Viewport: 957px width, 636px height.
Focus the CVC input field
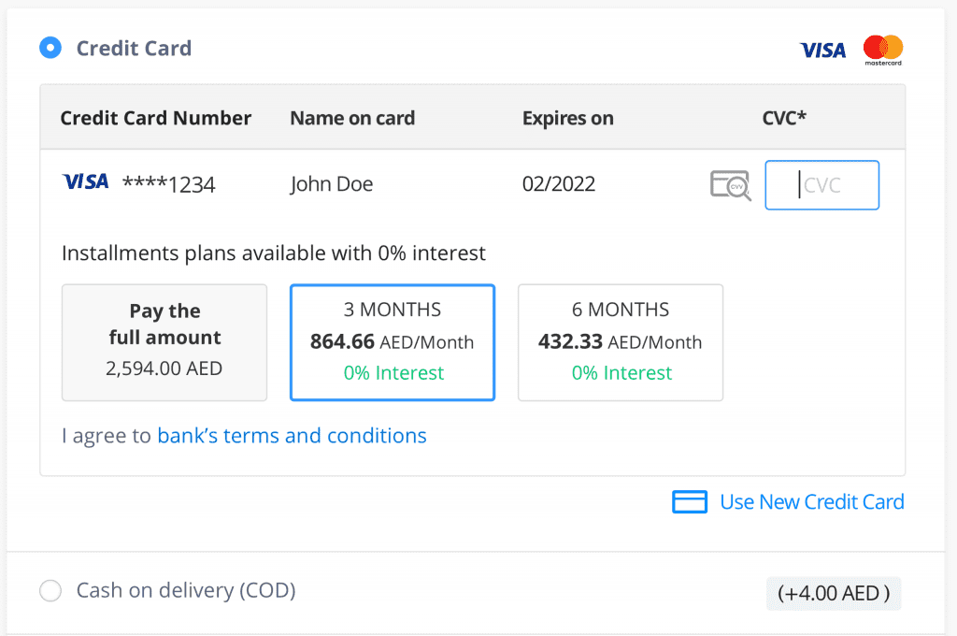822,185
